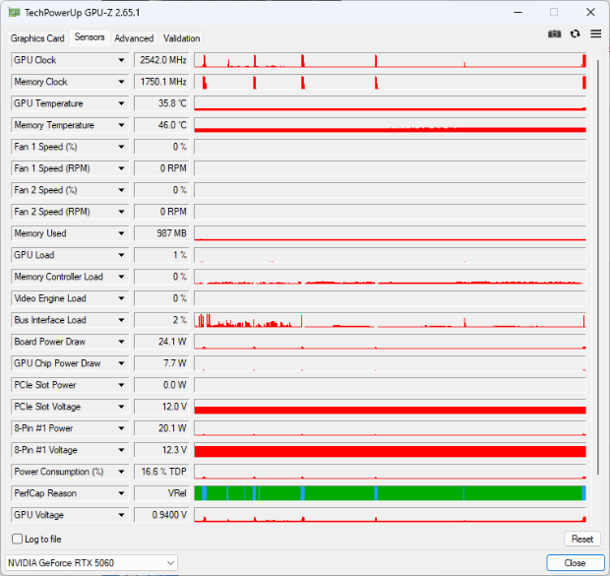610x576 pixels.
Task: Open the 8-Pin #1 Power dropdown
Action: coord(121,428)
